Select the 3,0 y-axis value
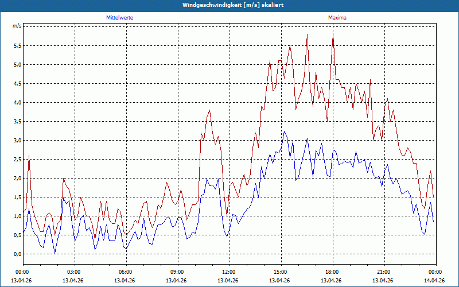The width and height of the screenshot is (459, 287). point(18,140)
